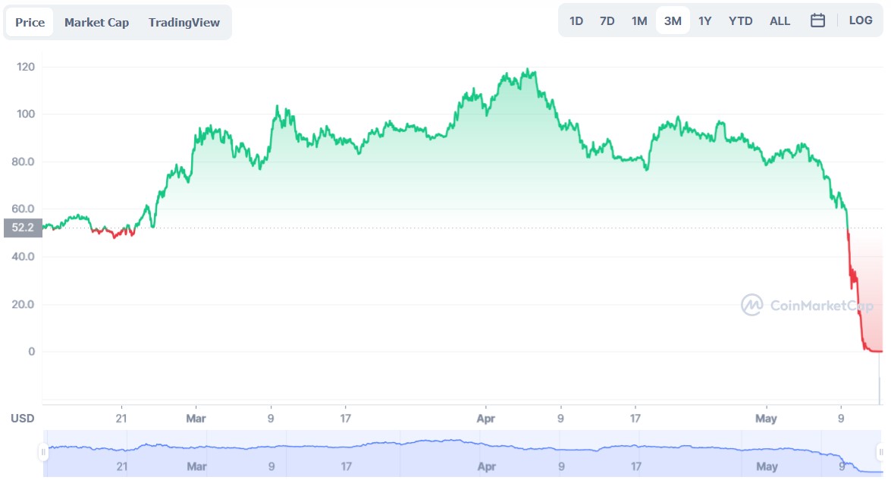Image resolution: width=891 pixels, height=480 pixels.
Task: Select the 3M time range button
Action: click(672, 20)
